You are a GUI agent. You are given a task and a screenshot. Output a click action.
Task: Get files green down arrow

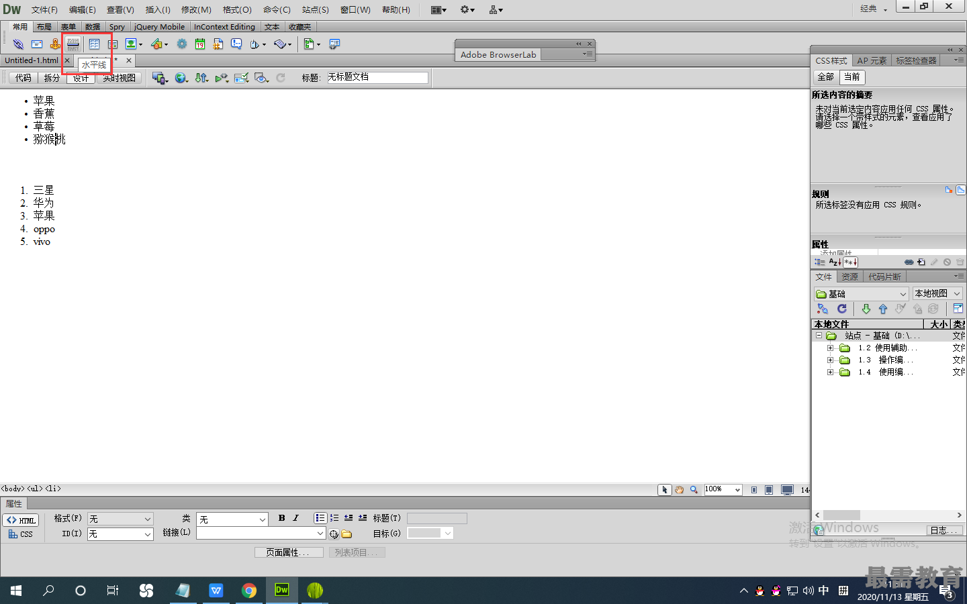pyautogui.click(x=866, y=309)
